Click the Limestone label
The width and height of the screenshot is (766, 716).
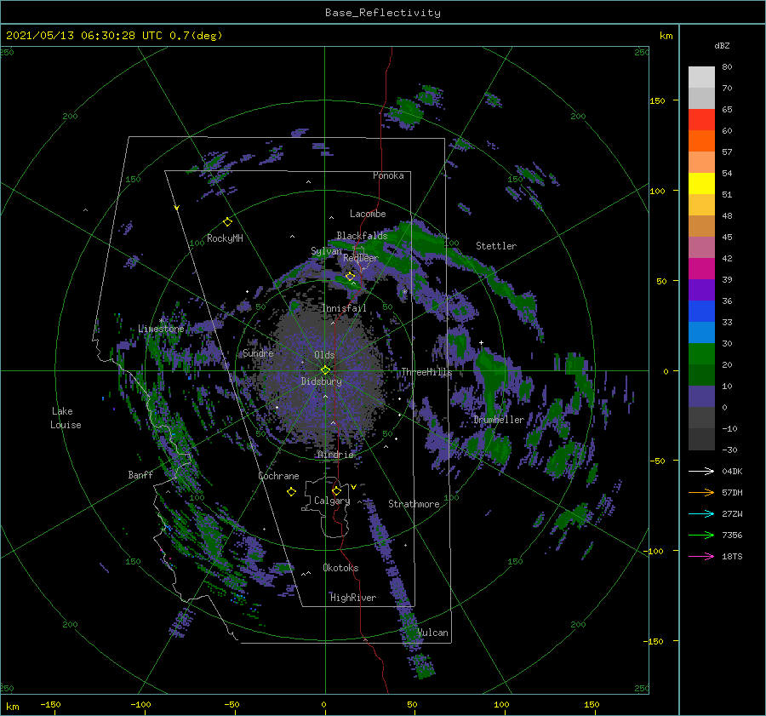pos(161,329)
